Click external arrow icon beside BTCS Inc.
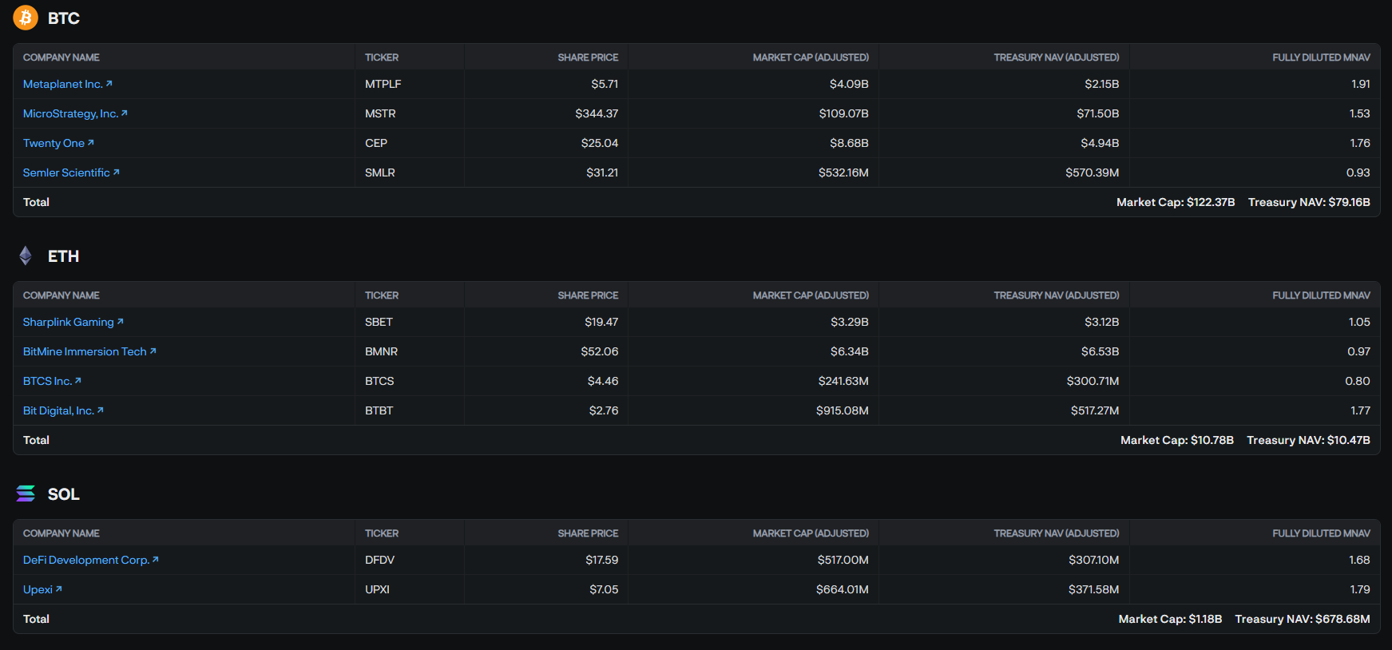Viewport: 1392px width, 650px height. pyautogui.click(x=77, y=380)
